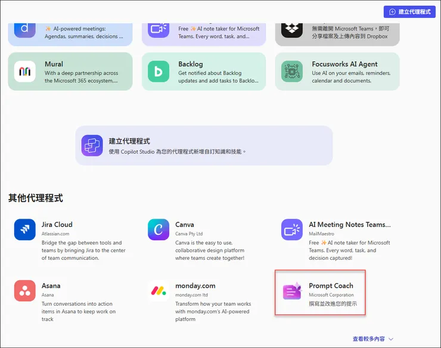Click the Mural app icon
The image size is (441, 348).
[25, 72]
